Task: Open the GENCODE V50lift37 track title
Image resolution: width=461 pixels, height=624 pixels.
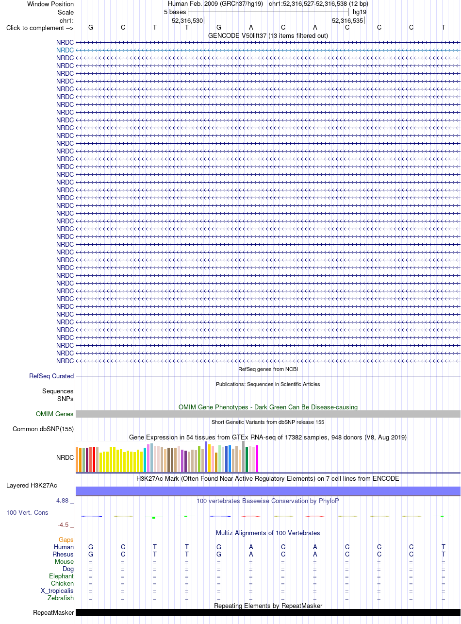Action: point(268,35)
